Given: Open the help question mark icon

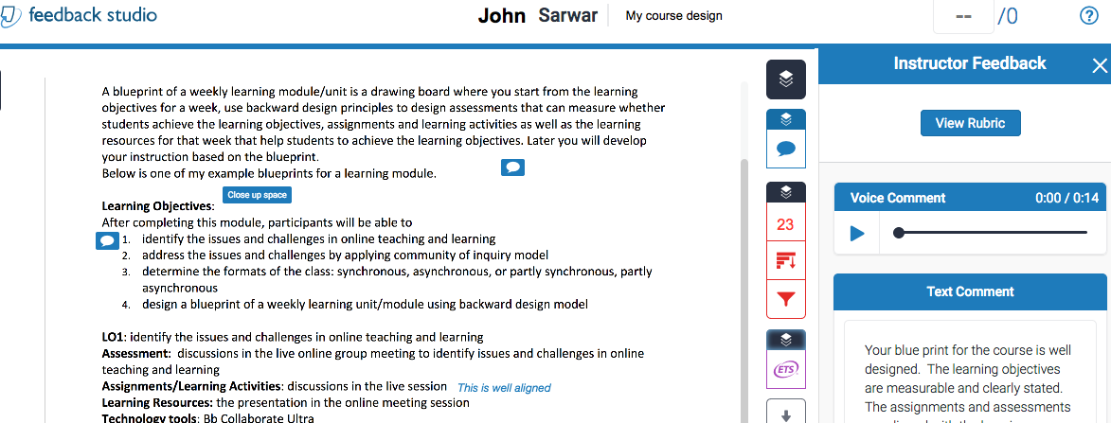Looking at the screenshot, I should [x=1089, y=16].
